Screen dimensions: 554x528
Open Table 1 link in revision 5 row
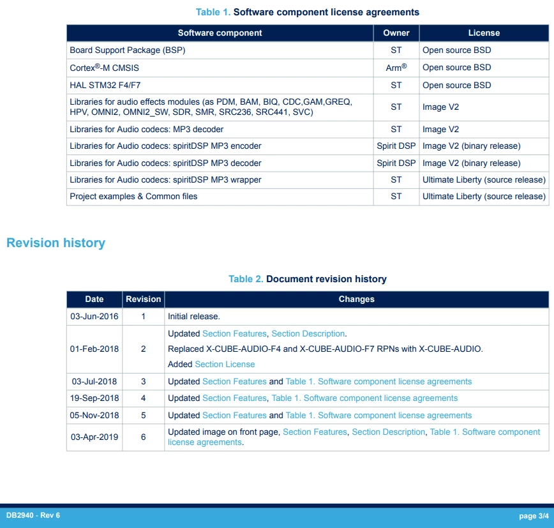(x=378, y=415)
